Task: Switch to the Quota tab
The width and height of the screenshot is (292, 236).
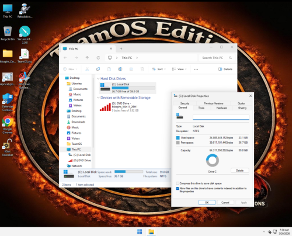Action: click(241, 103)
